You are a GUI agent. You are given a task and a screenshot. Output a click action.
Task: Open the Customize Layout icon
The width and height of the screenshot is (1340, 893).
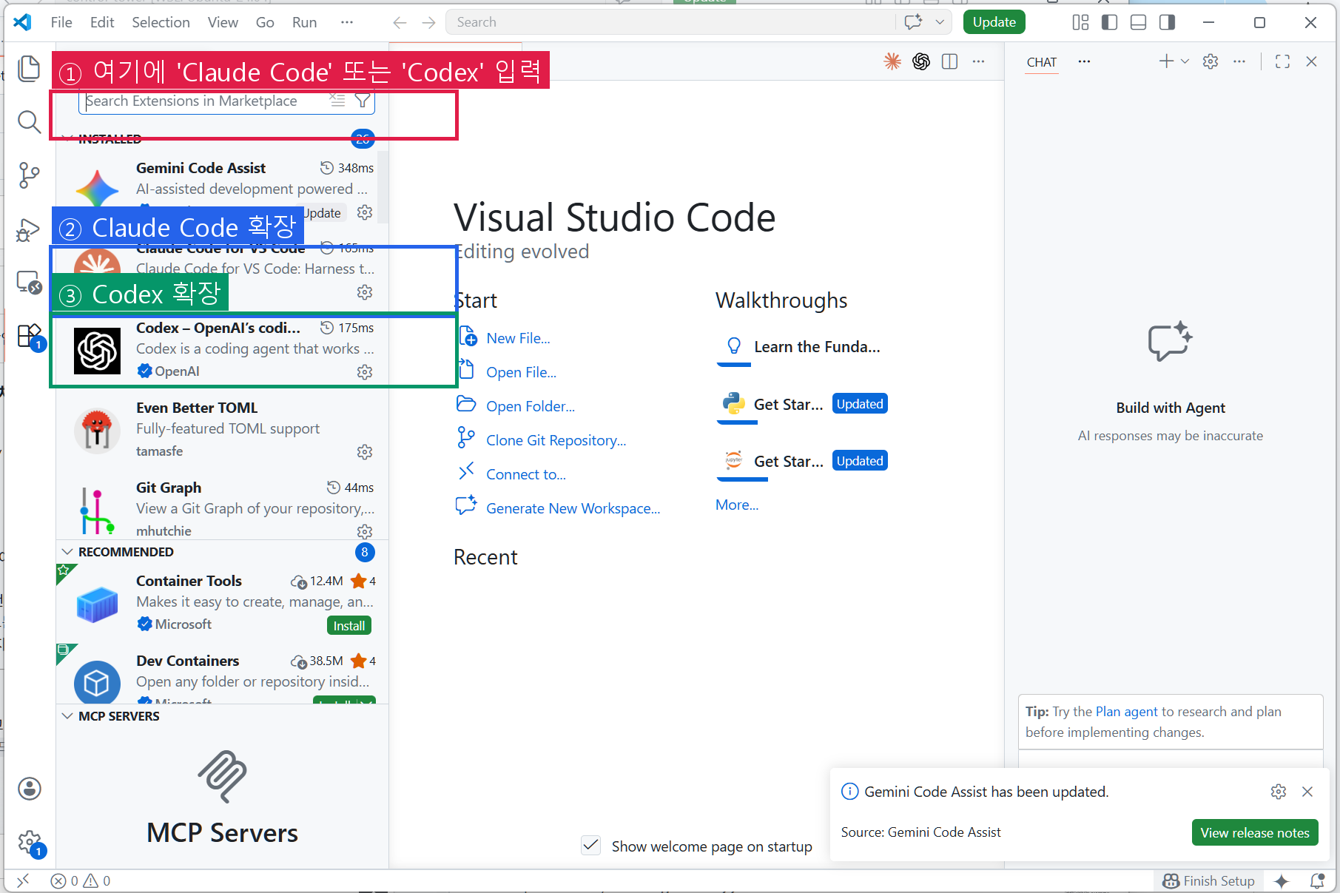(1080, 22)
